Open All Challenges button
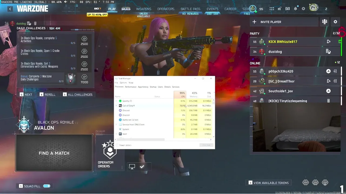 point(78,95)
